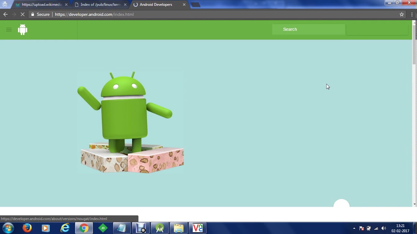Viewport: 417px width, 234px height.
Task: Close the upload.wikimedia tab
Action: [x=66, y=5]
